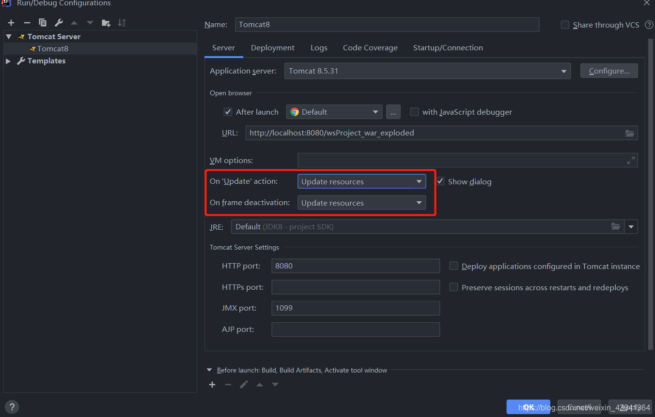Viewport: 655px width, 417px height.
Task: Click OK button
Action: pos(529,407)
